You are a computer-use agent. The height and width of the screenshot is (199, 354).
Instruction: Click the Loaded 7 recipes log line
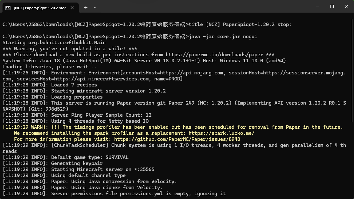coord(50,85)
